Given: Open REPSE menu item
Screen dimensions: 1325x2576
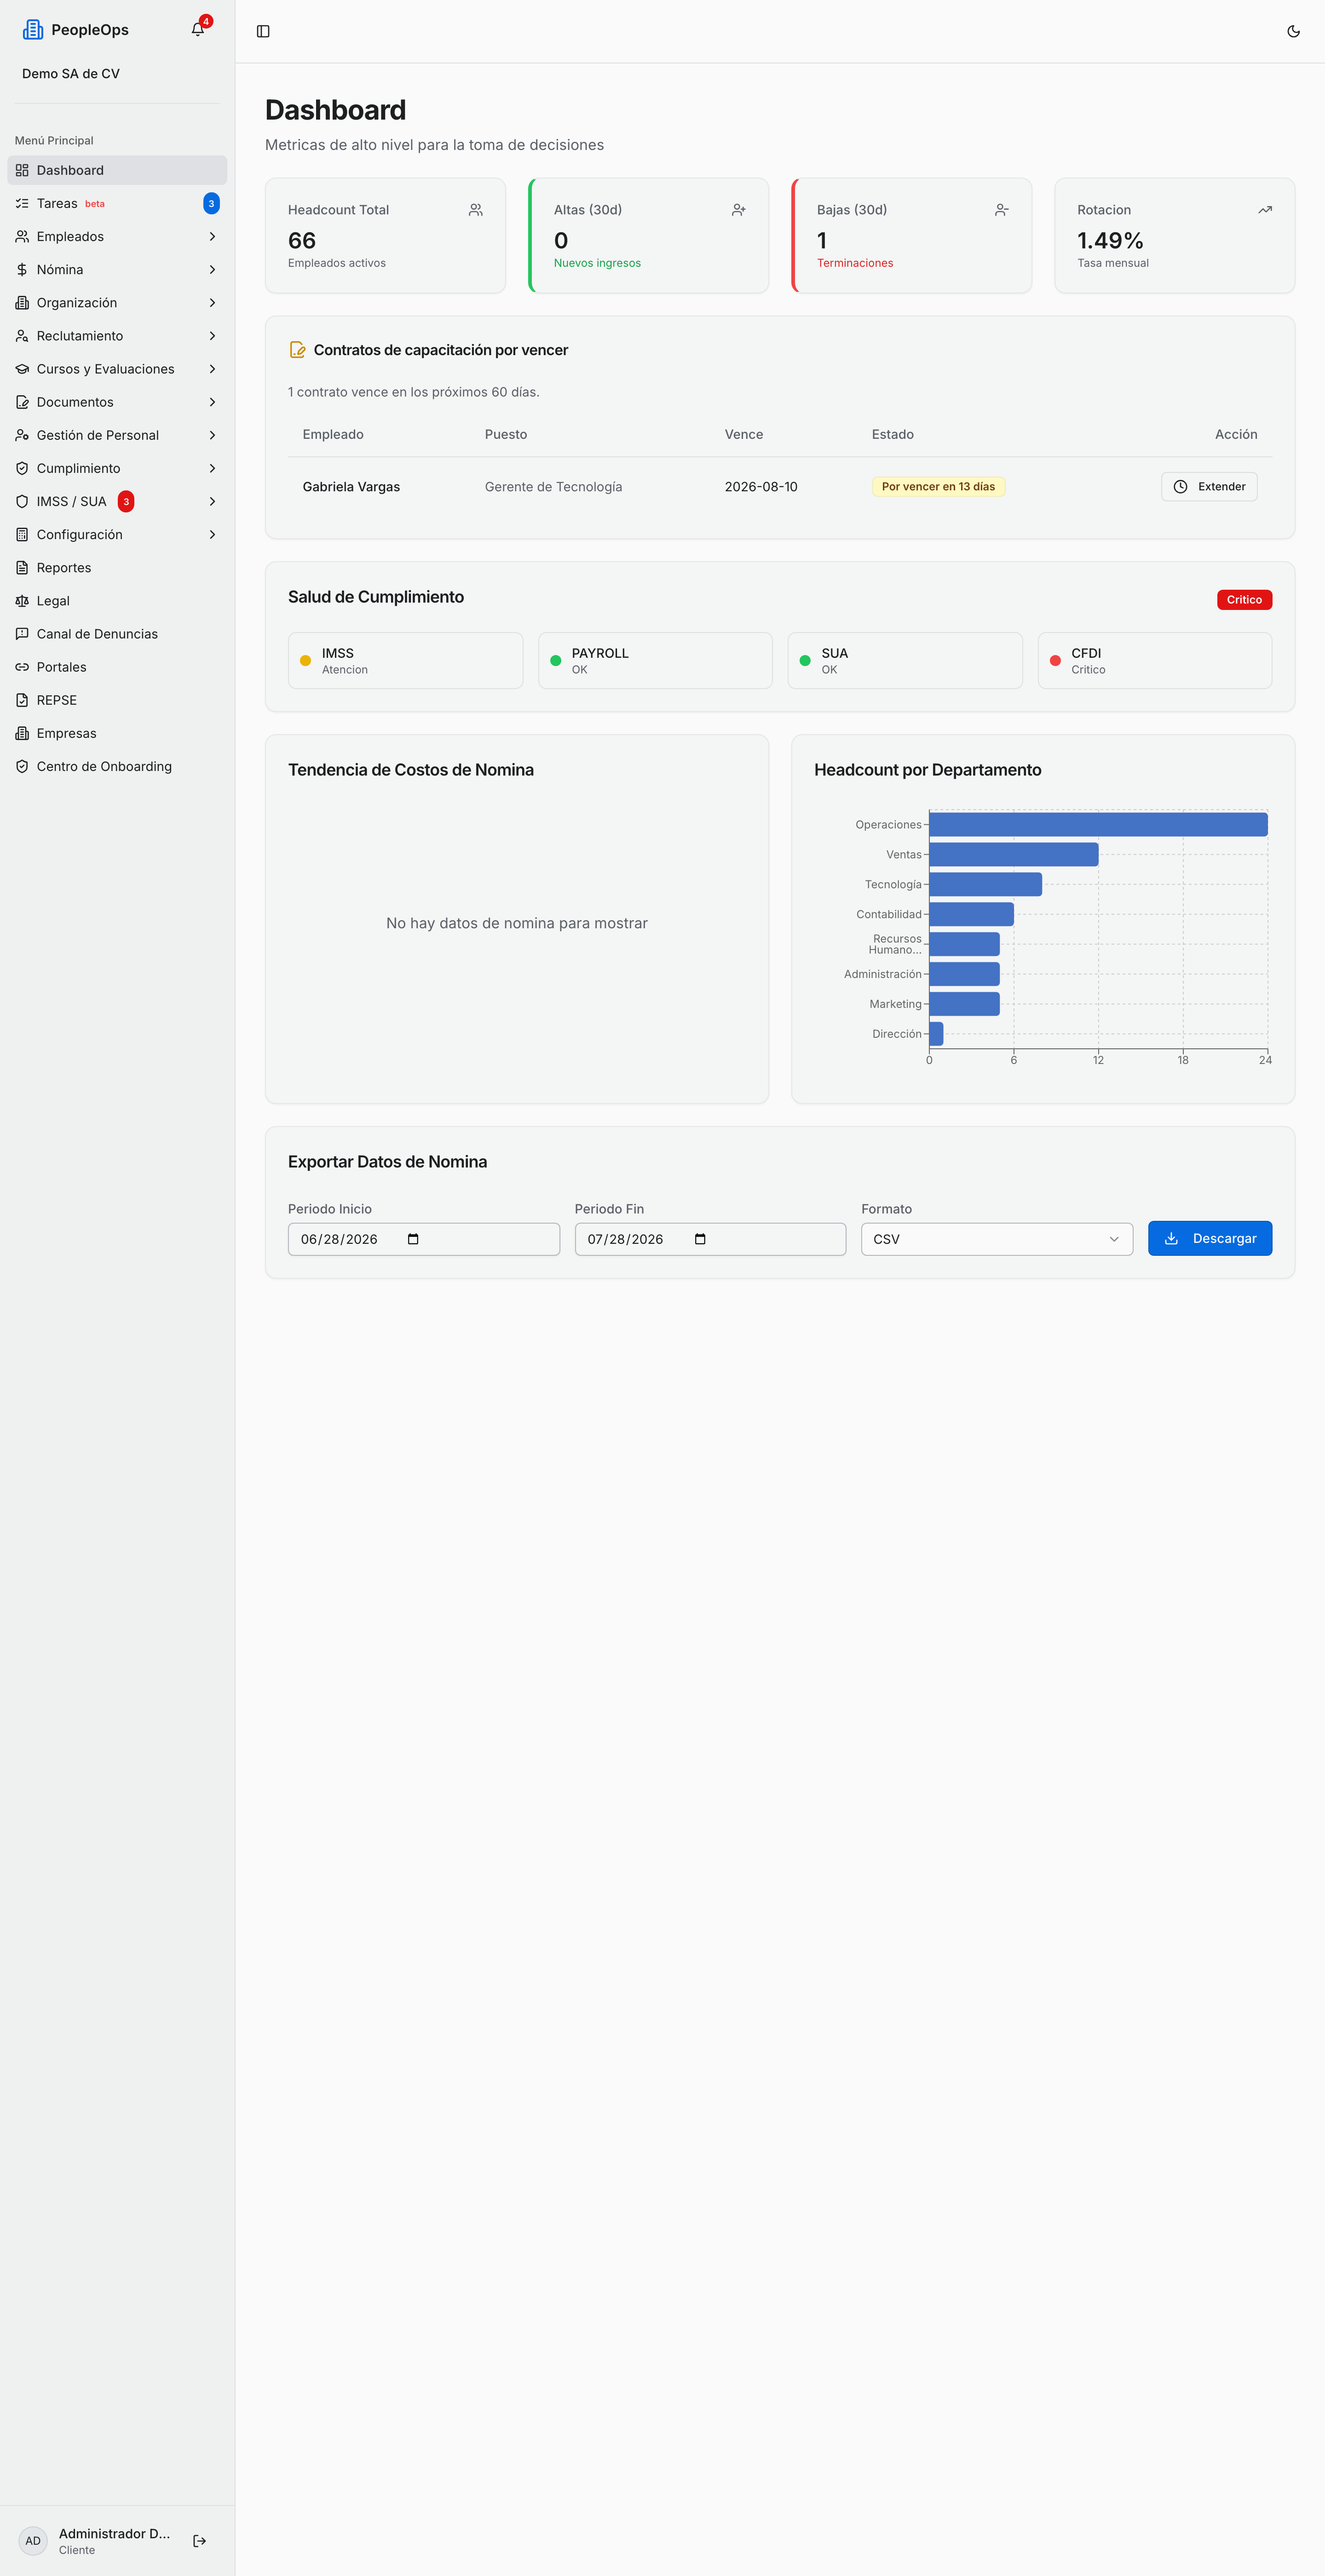Looking at the screenshot, I should click(117, 700).
